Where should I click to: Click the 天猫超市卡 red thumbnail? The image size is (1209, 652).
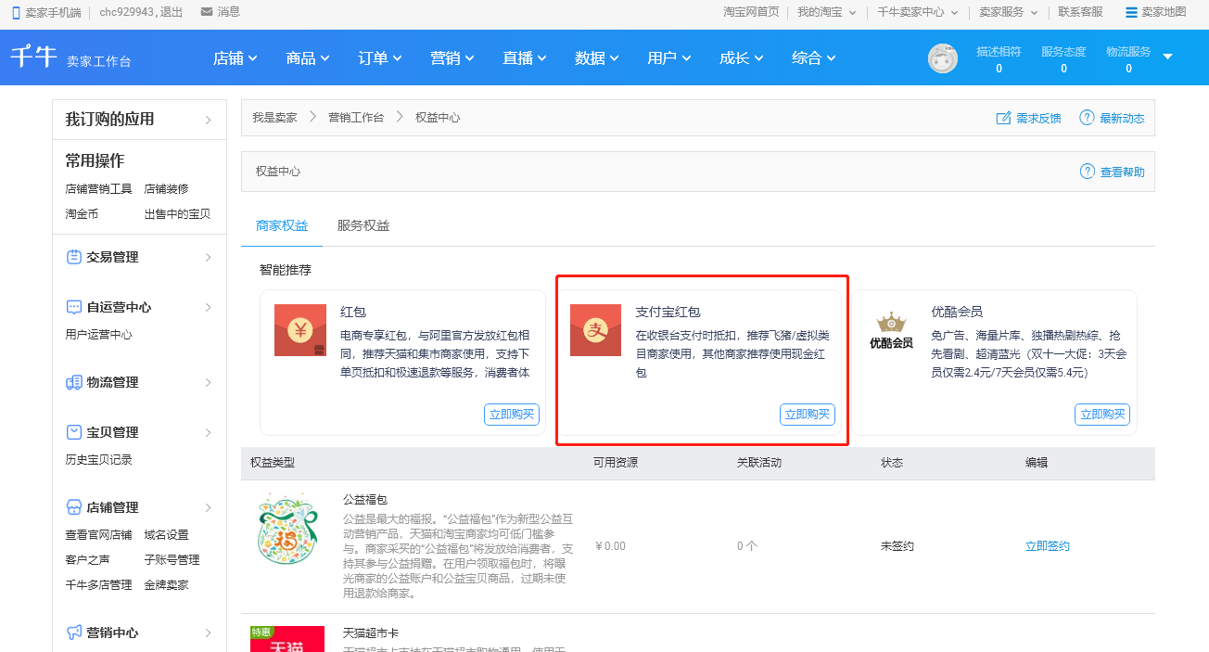point(287,639)
